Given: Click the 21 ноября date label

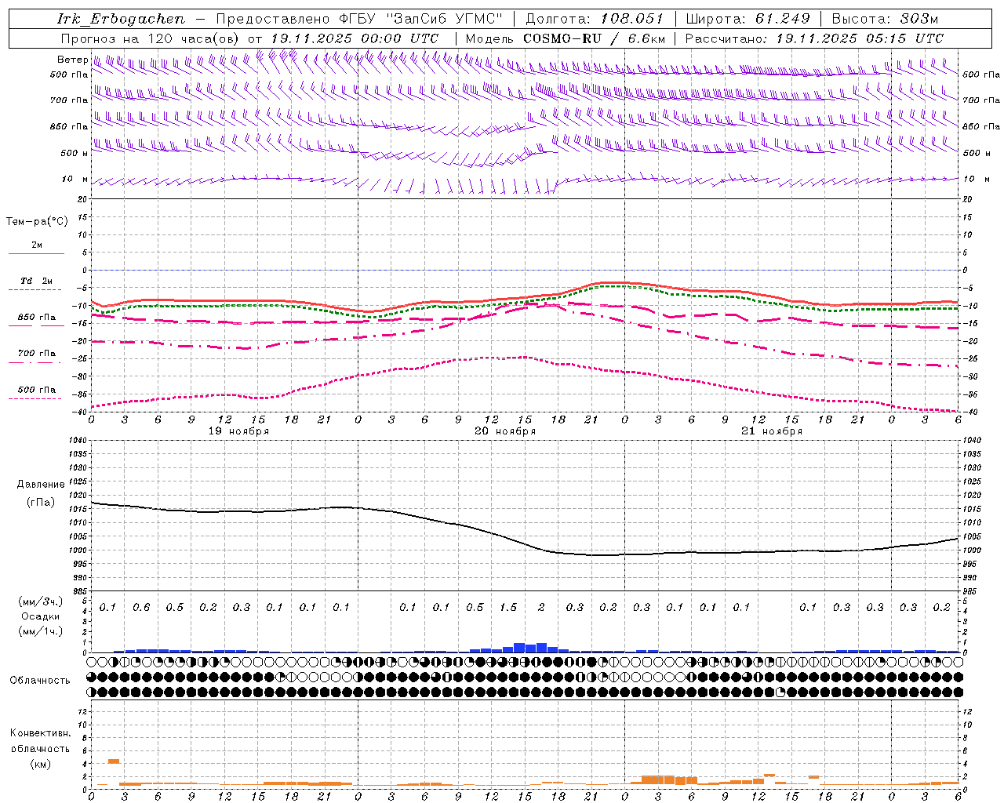Looking at the screenshot, I should (772, 431).
